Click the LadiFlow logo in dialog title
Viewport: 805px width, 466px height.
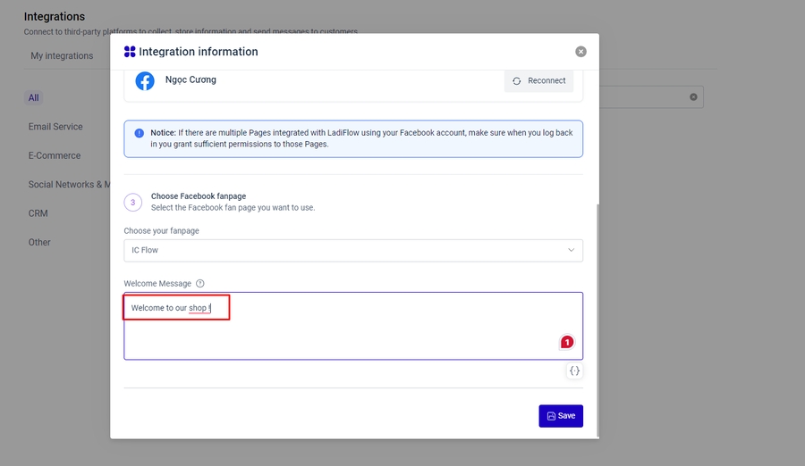130,52
